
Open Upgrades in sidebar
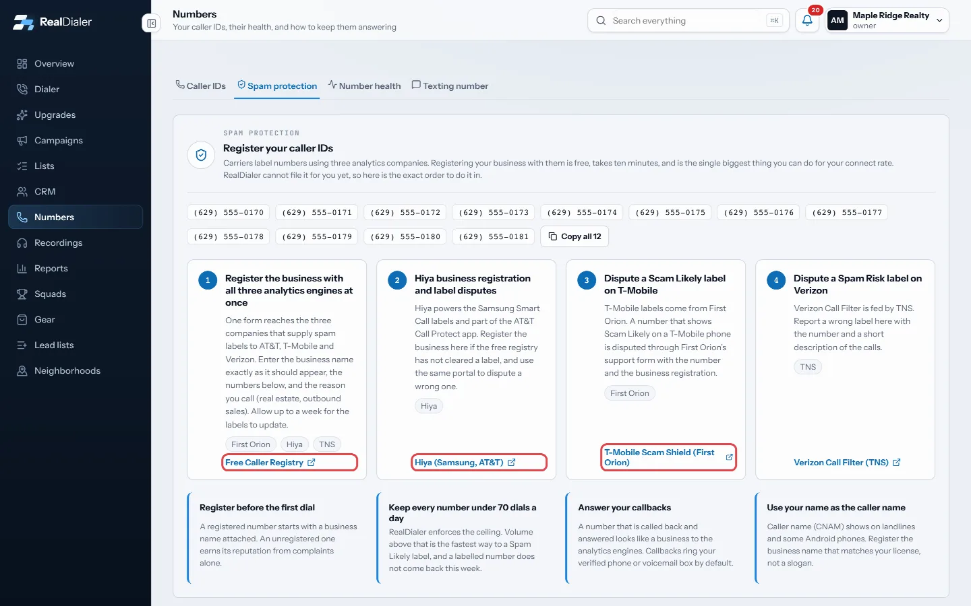(76, 115)
